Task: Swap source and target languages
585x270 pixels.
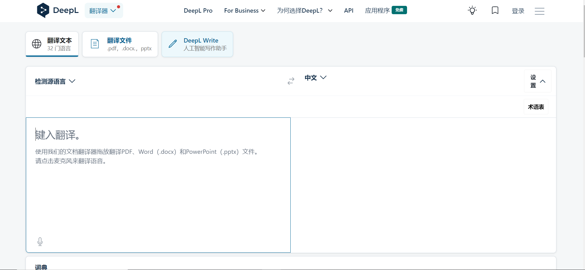Action: click(291, 81)
